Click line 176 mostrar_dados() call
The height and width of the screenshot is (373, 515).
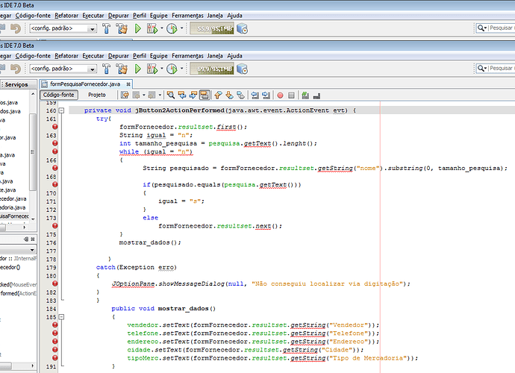150,242
